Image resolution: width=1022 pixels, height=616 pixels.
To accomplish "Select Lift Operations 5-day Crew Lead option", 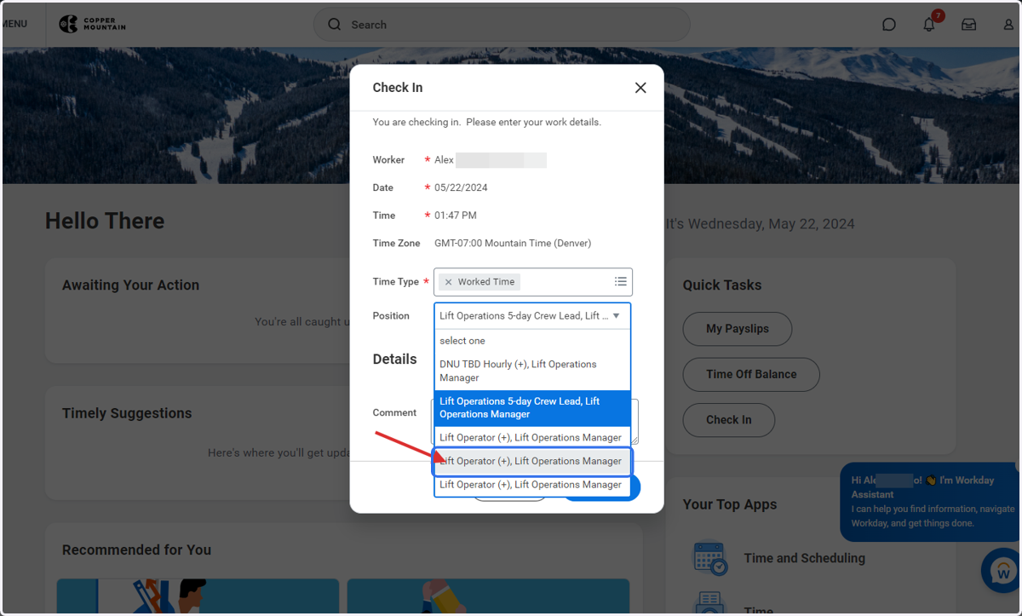I will click(x=532, y=407).
